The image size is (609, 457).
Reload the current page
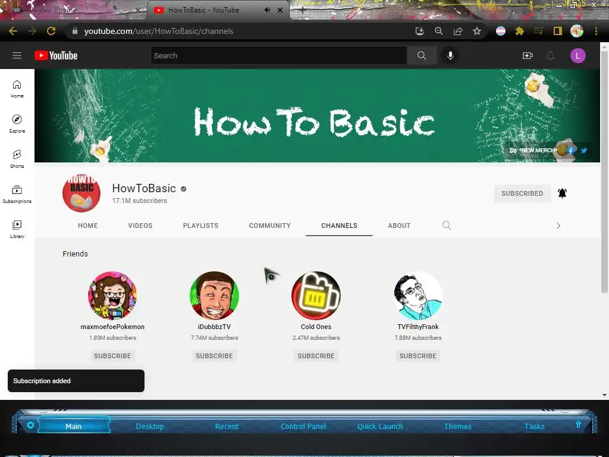[51, 31]
